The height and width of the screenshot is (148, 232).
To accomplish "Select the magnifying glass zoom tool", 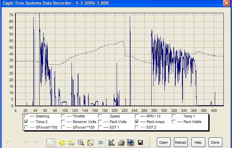I will [81, 143].
